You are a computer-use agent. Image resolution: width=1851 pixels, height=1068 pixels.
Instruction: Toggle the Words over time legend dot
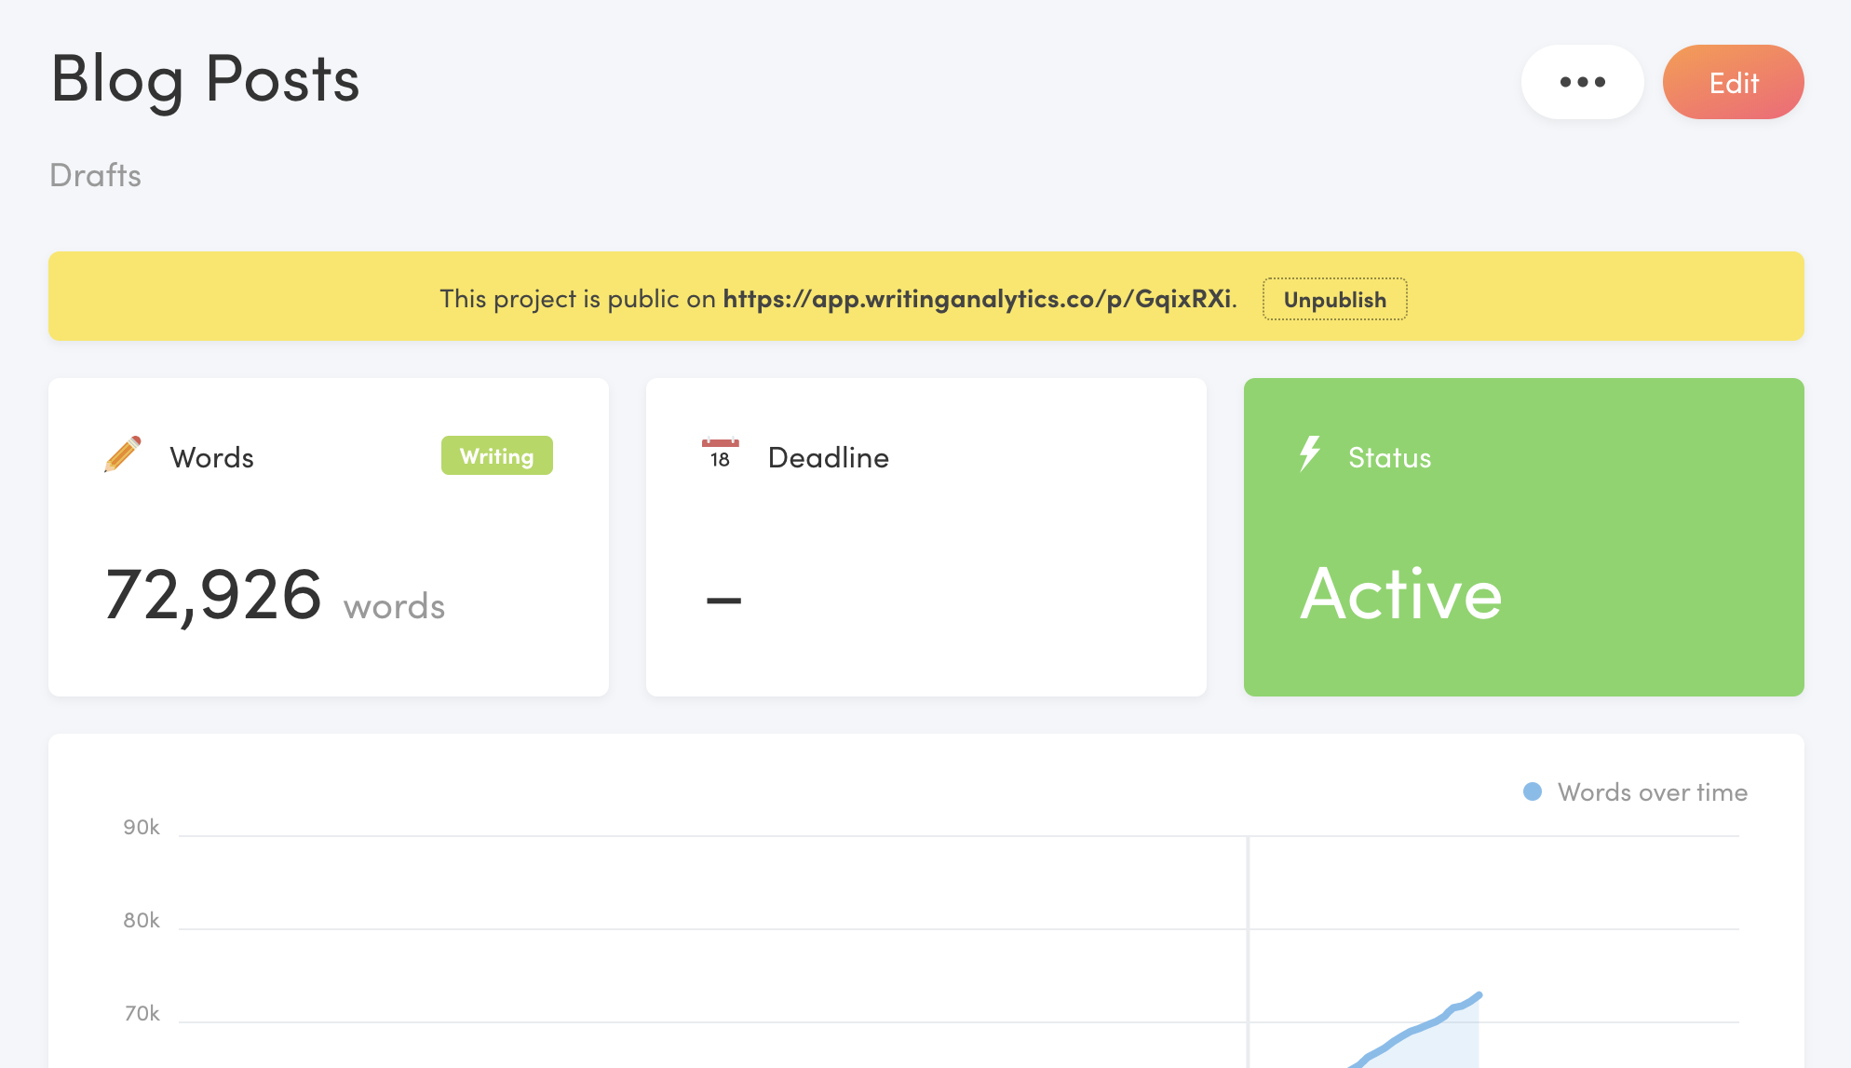pyautogui.click(x=1532, y=791)
